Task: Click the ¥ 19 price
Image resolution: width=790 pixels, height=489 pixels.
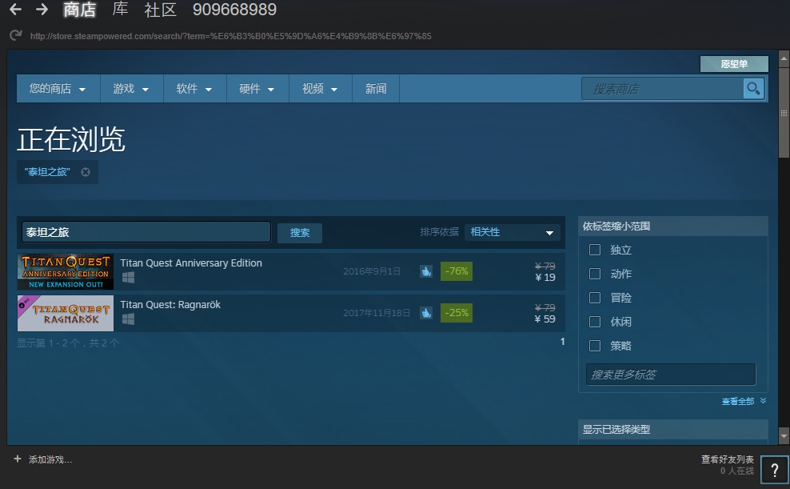Action: click(545, 277)
